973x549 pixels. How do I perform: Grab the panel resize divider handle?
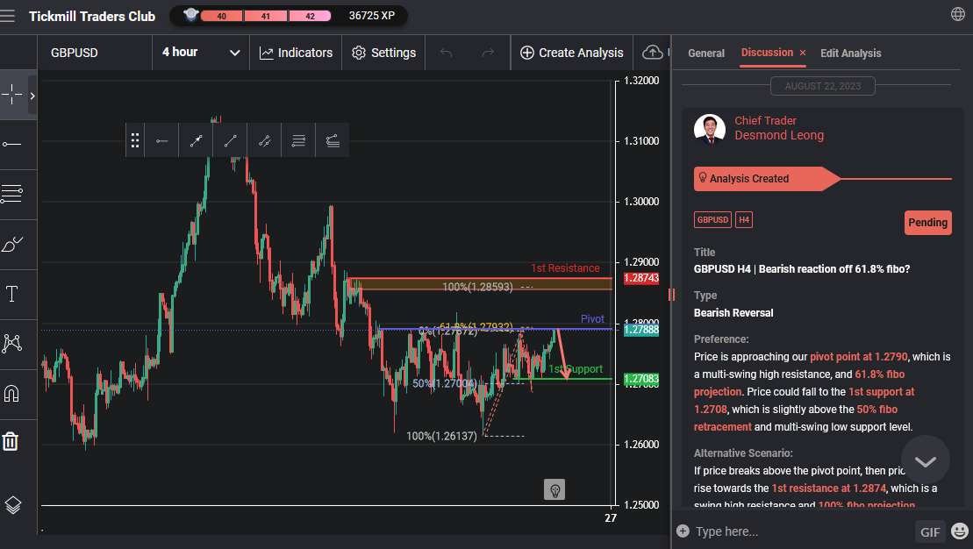(x=671, y=295)
